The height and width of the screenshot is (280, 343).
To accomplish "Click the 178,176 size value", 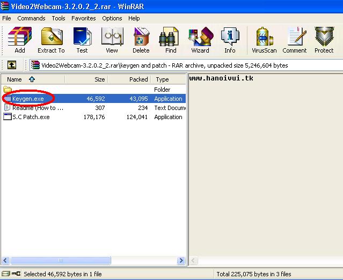I will (x=94, y=117).
